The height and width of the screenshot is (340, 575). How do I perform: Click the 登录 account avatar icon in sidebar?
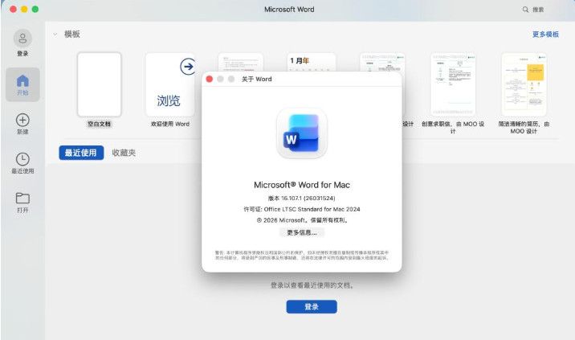click(22, 39)
